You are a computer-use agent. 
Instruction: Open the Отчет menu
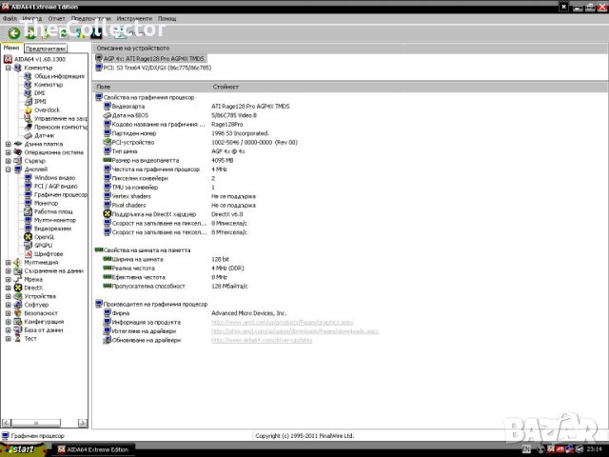tap(56, 18)
